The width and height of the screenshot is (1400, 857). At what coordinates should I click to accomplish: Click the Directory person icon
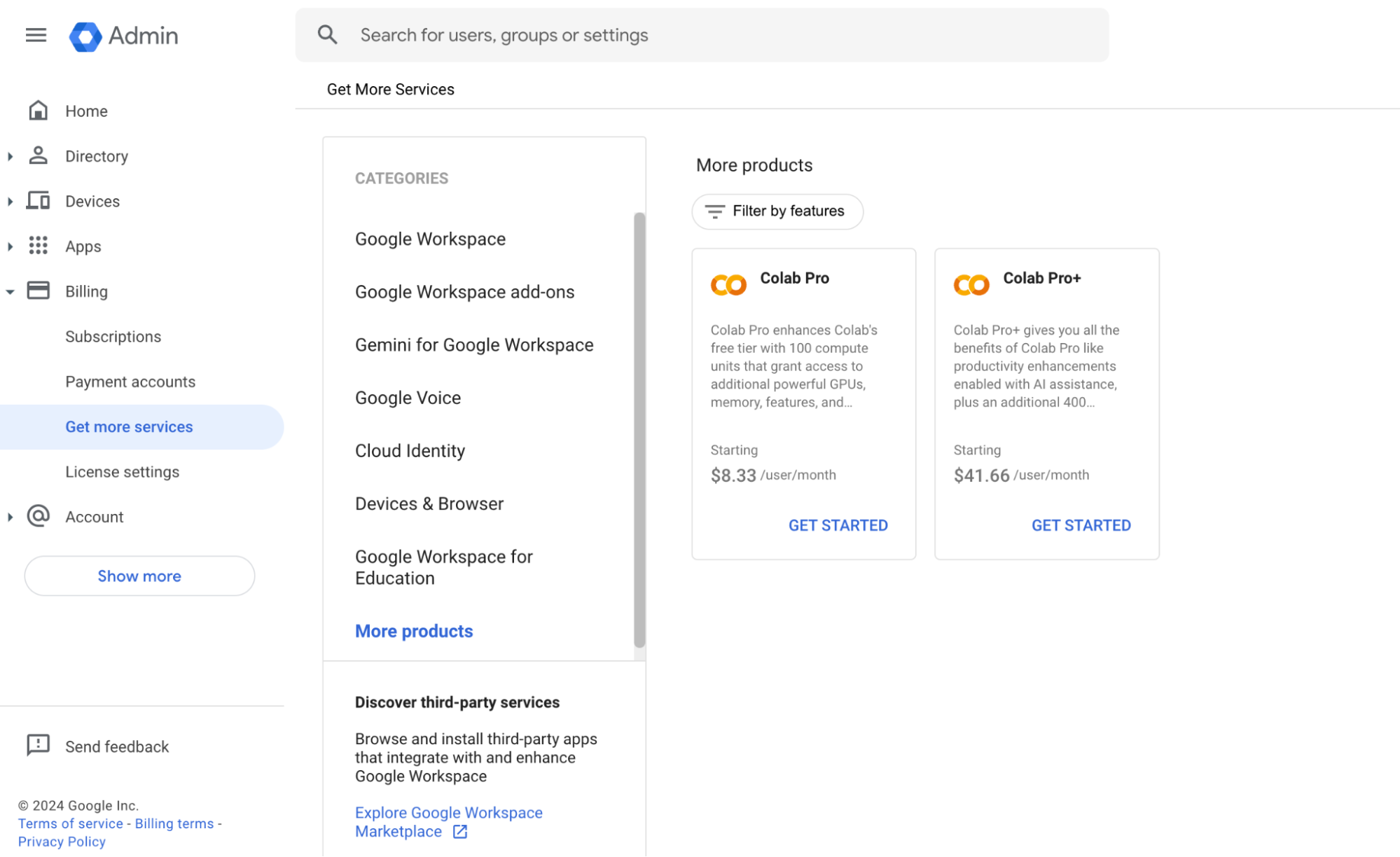[38, 155]
